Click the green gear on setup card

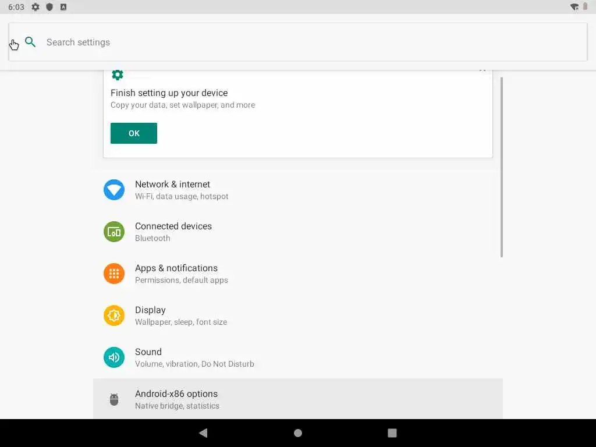coord(118,74)
